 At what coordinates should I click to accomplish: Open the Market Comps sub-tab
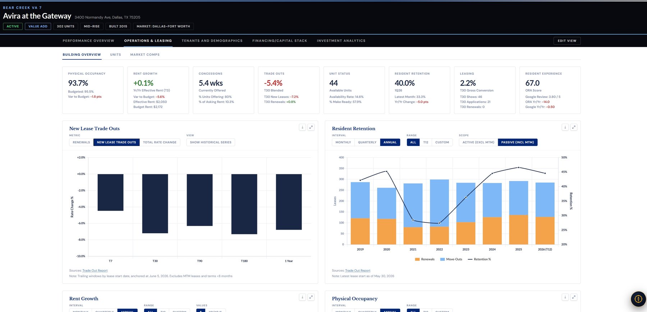[145, 55]
